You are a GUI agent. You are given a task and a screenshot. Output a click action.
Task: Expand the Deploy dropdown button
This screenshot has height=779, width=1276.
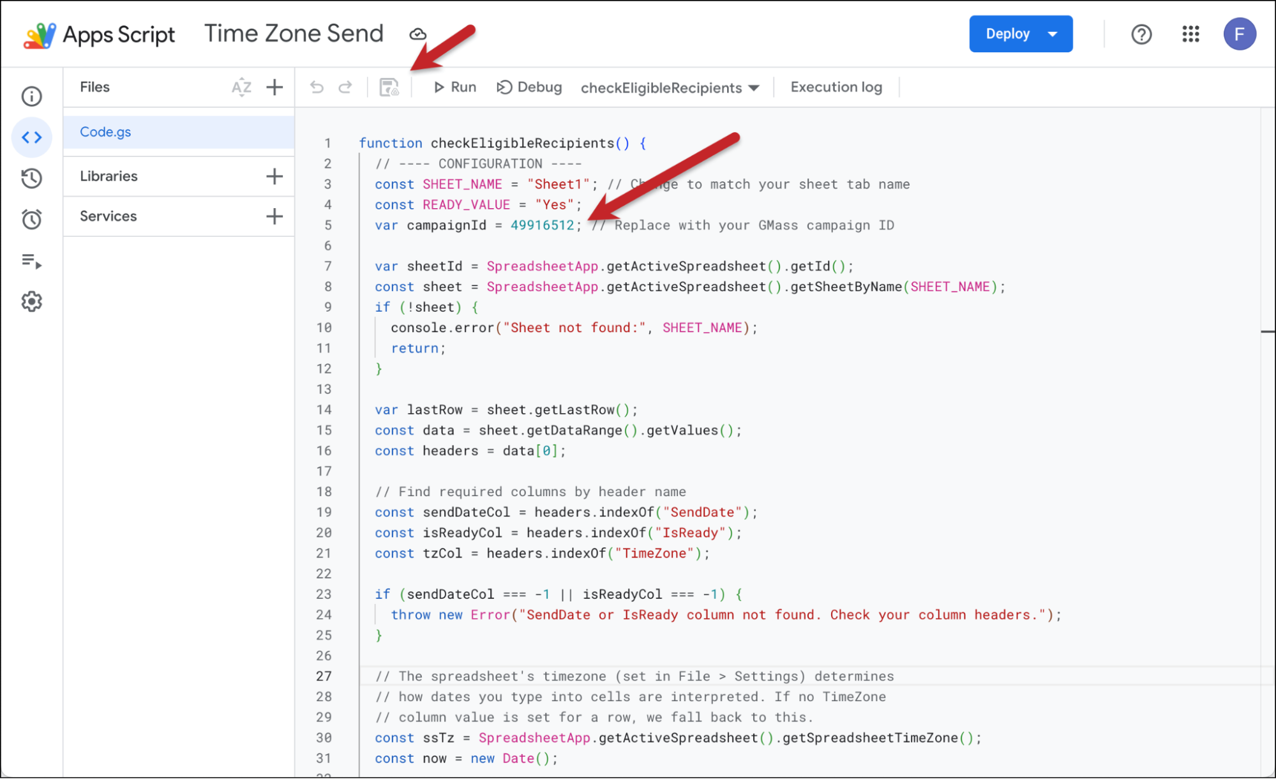[x=1020, y=34]
